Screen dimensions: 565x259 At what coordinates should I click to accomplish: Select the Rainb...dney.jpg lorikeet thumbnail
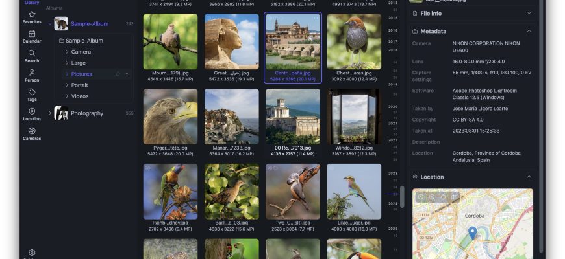[x=170, y=192]
